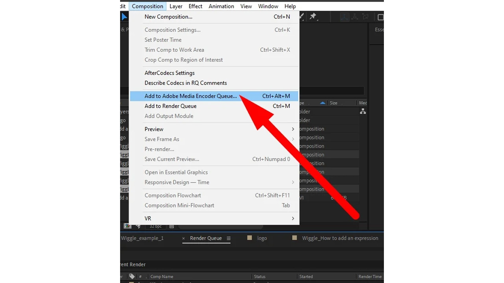Close the Render Queue tab
The image size is (504, 283).
[184, 238]
